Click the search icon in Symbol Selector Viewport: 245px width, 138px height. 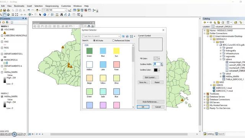pos(123,36)
